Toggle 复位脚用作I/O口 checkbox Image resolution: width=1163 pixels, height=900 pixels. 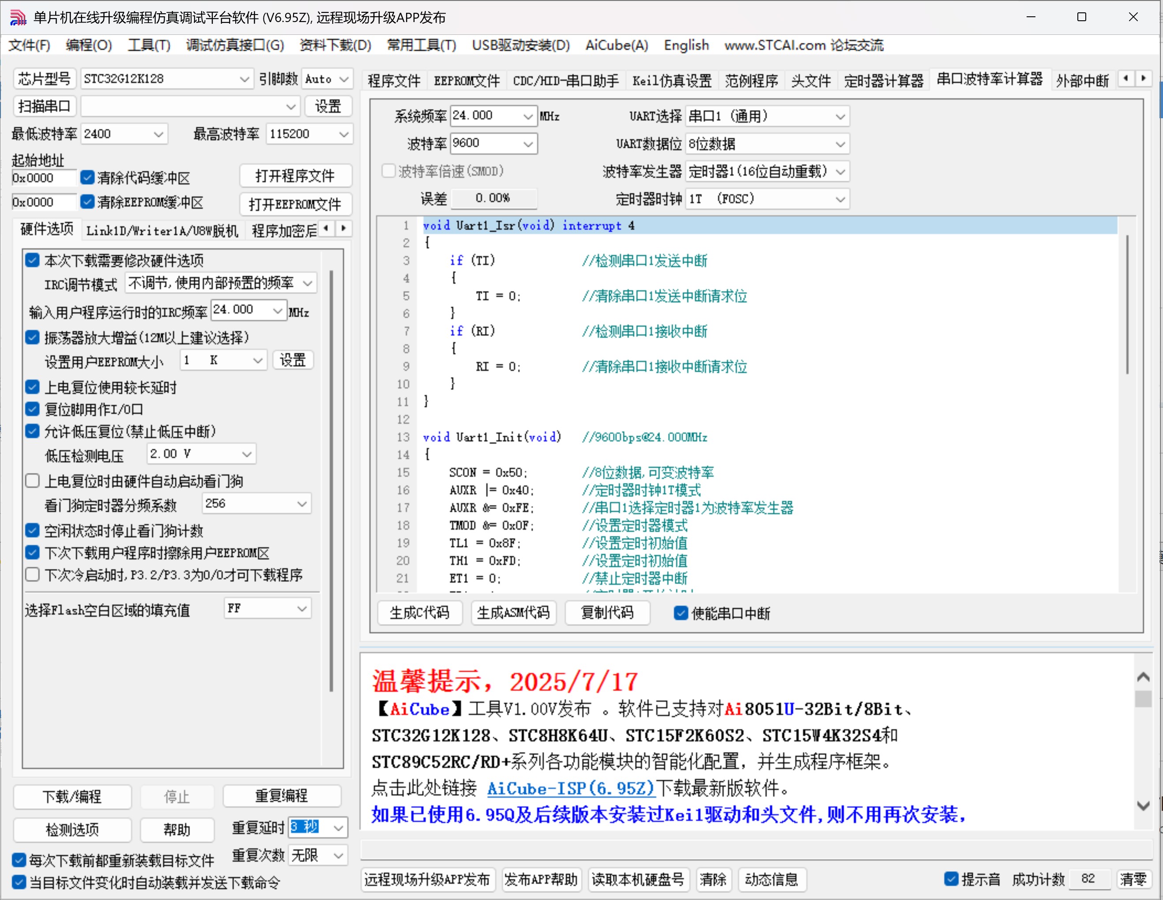click(33, 409)
